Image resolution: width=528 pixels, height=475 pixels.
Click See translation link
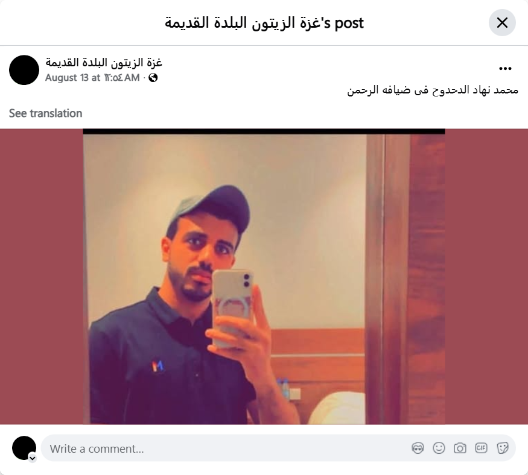pos(45,113)
